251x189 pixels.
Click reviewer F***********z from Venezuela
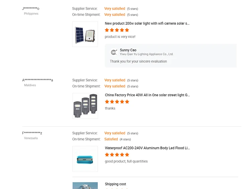(32, 133)
